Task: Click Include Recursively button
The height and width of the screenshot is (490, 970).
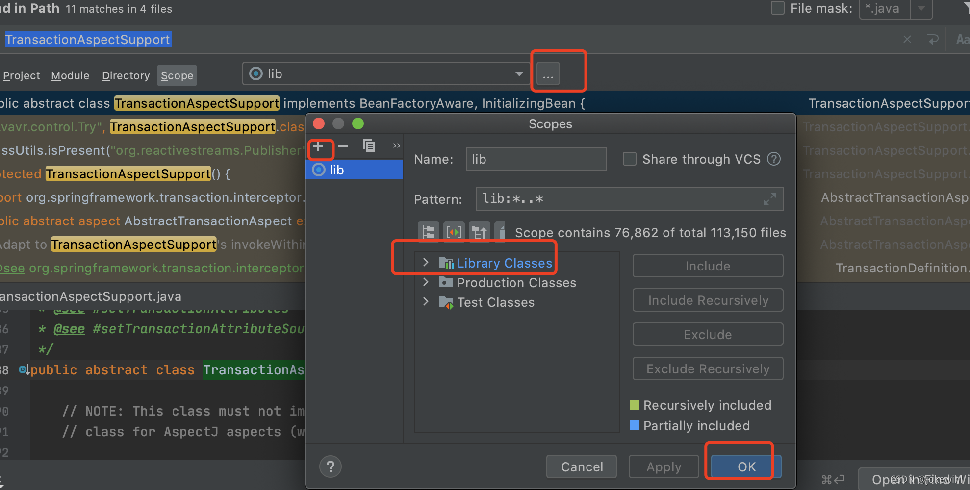Action: pos(708,300)
